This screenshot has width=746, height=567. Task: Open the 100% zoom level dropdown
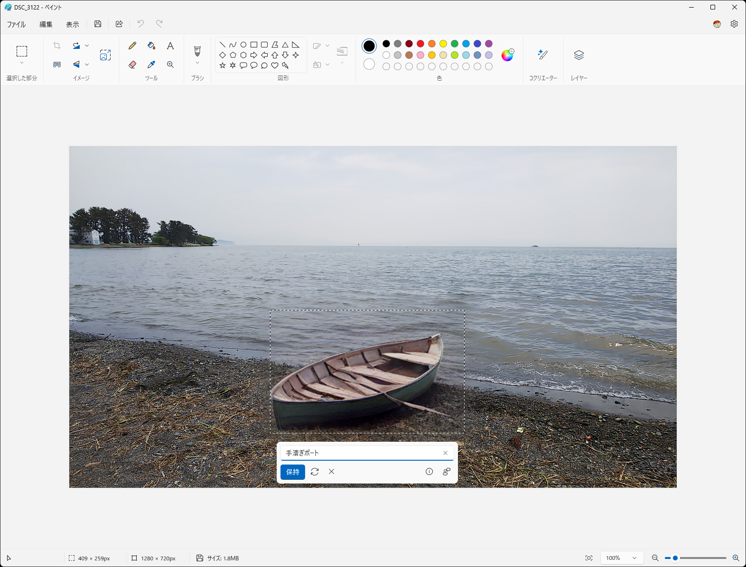[x=622, y=558]
